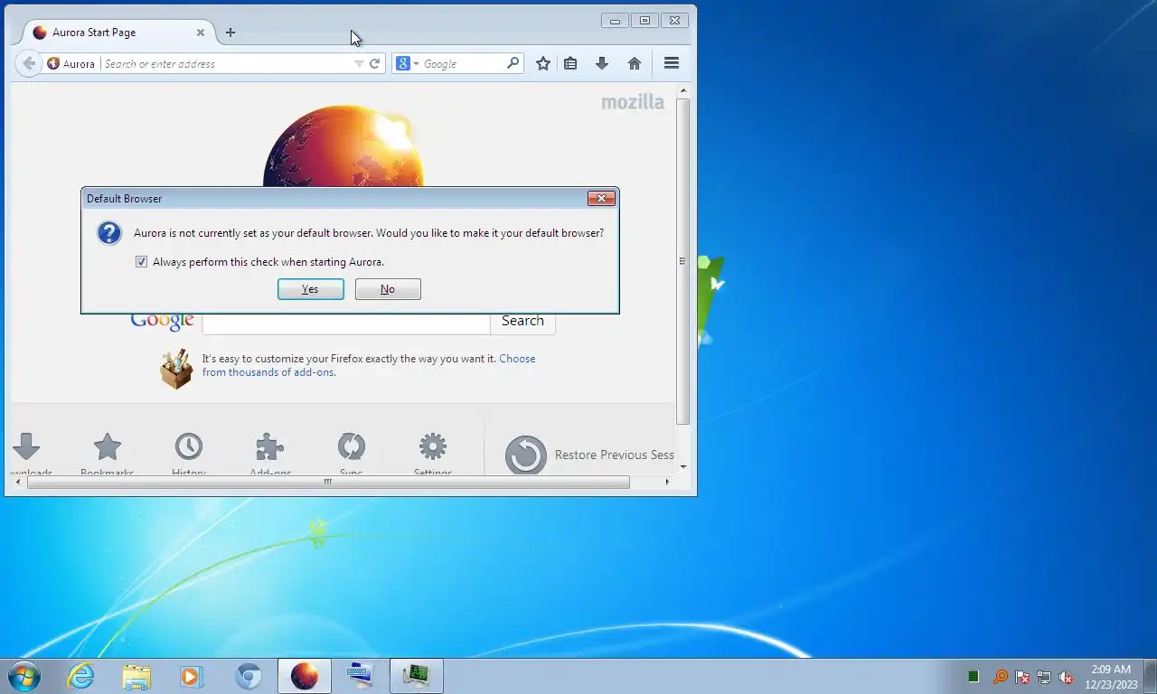Click the reload page icon

(374, 64)
